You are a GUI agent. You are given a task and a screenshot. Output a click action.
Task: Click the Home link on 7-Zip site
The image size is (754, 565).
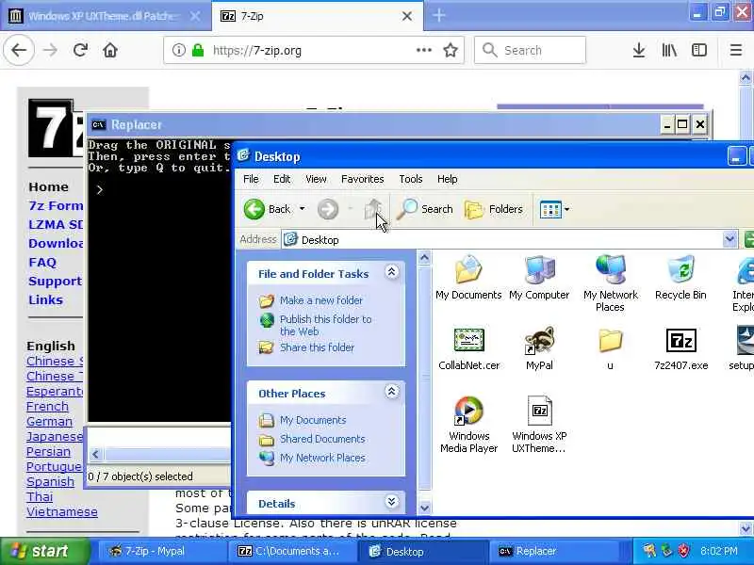pyautogui.click(x=48, y=186)
